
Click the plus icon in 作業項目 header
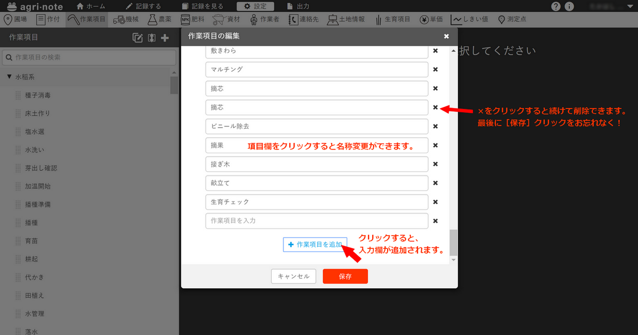165,38
